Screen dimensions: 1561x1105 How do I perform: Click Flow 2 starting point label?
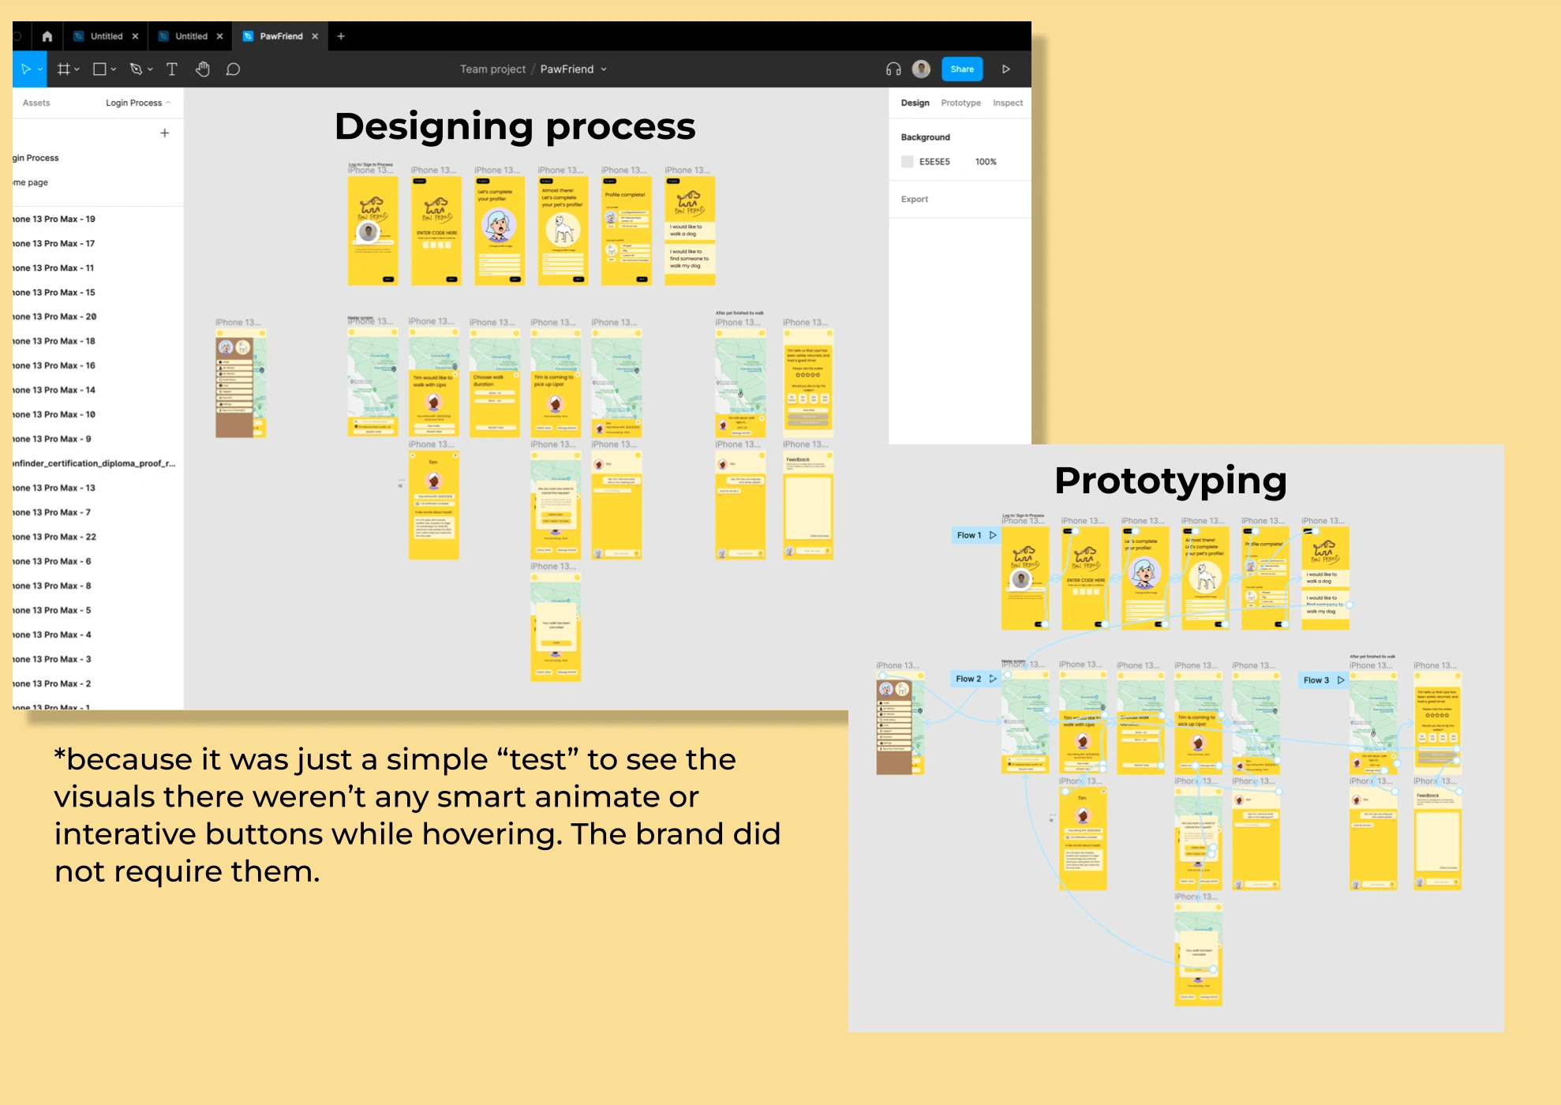[x=968, y=679]
